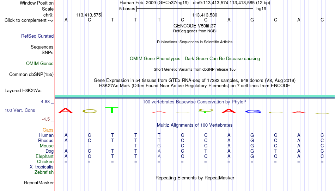Image resolution: width=335 pixels, height=191 pixels.
Task: Click the Sequences track label
Action: coord(42,47)
